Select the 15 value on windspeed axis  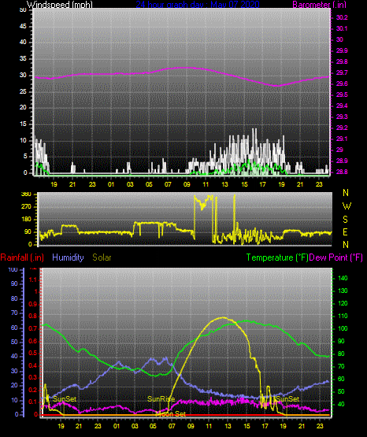(23, 124)
